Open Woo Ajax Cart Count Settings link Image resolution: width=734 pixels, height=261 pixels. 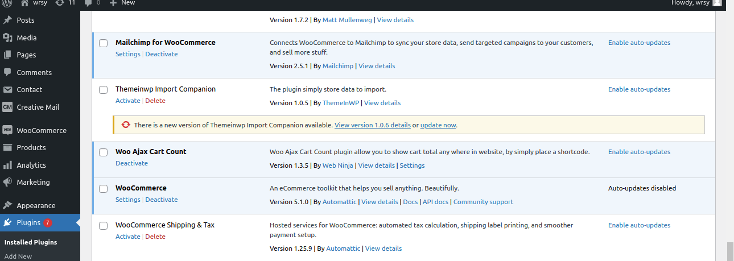coord(412,165)
